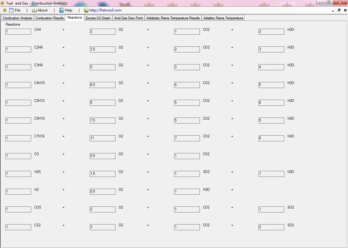This screenshot has width=348, height=248.
Task: Switch to the Combustion Results tab
Action: click(49, 18)
